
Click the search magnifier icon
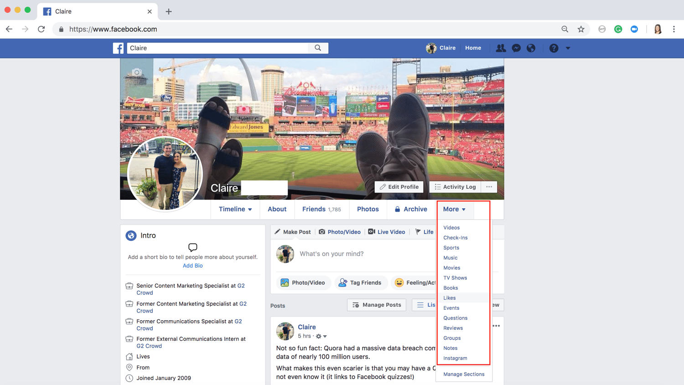[318, 48]
